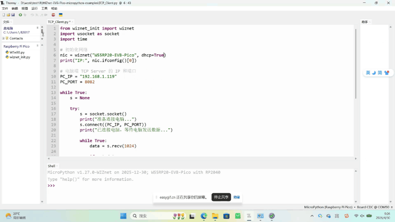Click the Resume debug icon in toolbar
Image resolution: width=395 pixels, height=222 pixels.
[x=46, y=15]
